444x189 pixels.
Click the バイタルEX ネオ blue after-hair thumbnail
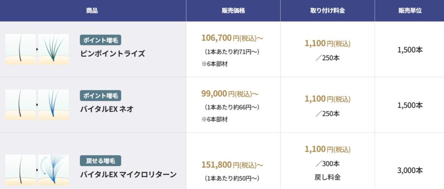(x=53, y=104)
